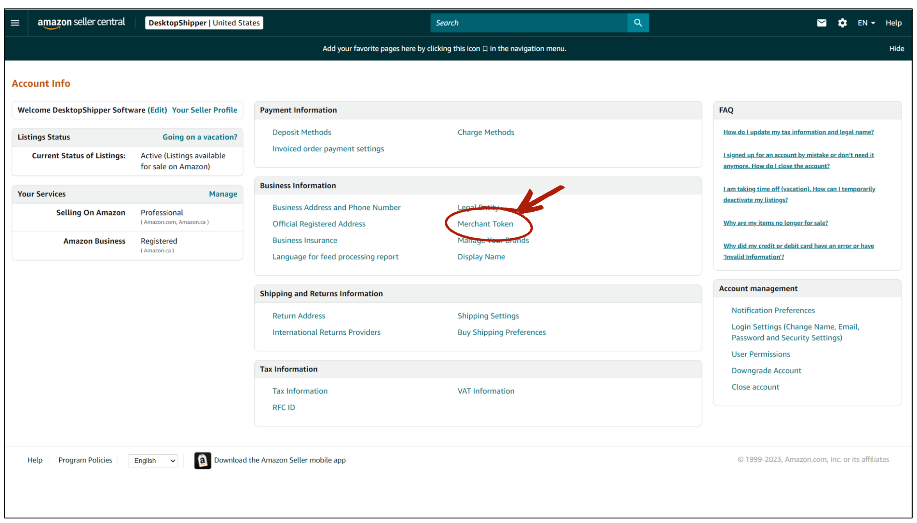917x523 pixels.
Task: Open User Permissions
Action: pos(761,354)
